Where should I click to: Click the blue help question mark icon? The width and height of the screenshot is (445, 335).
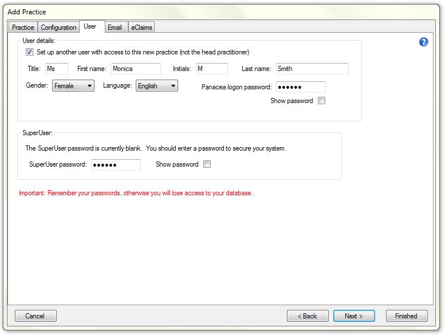(x=424, y=42)
